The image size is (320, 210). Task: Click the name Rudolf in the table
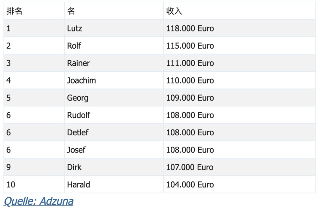[79, 115]
